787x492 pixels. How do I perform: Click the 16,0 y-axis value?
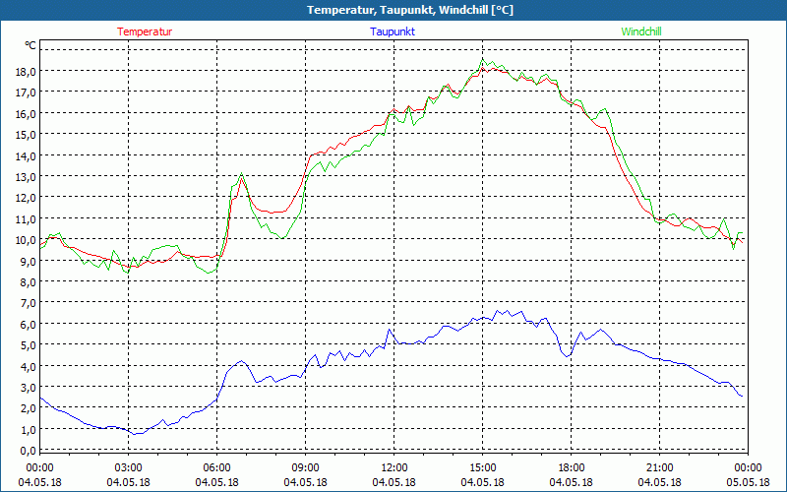tap(27, 113)
